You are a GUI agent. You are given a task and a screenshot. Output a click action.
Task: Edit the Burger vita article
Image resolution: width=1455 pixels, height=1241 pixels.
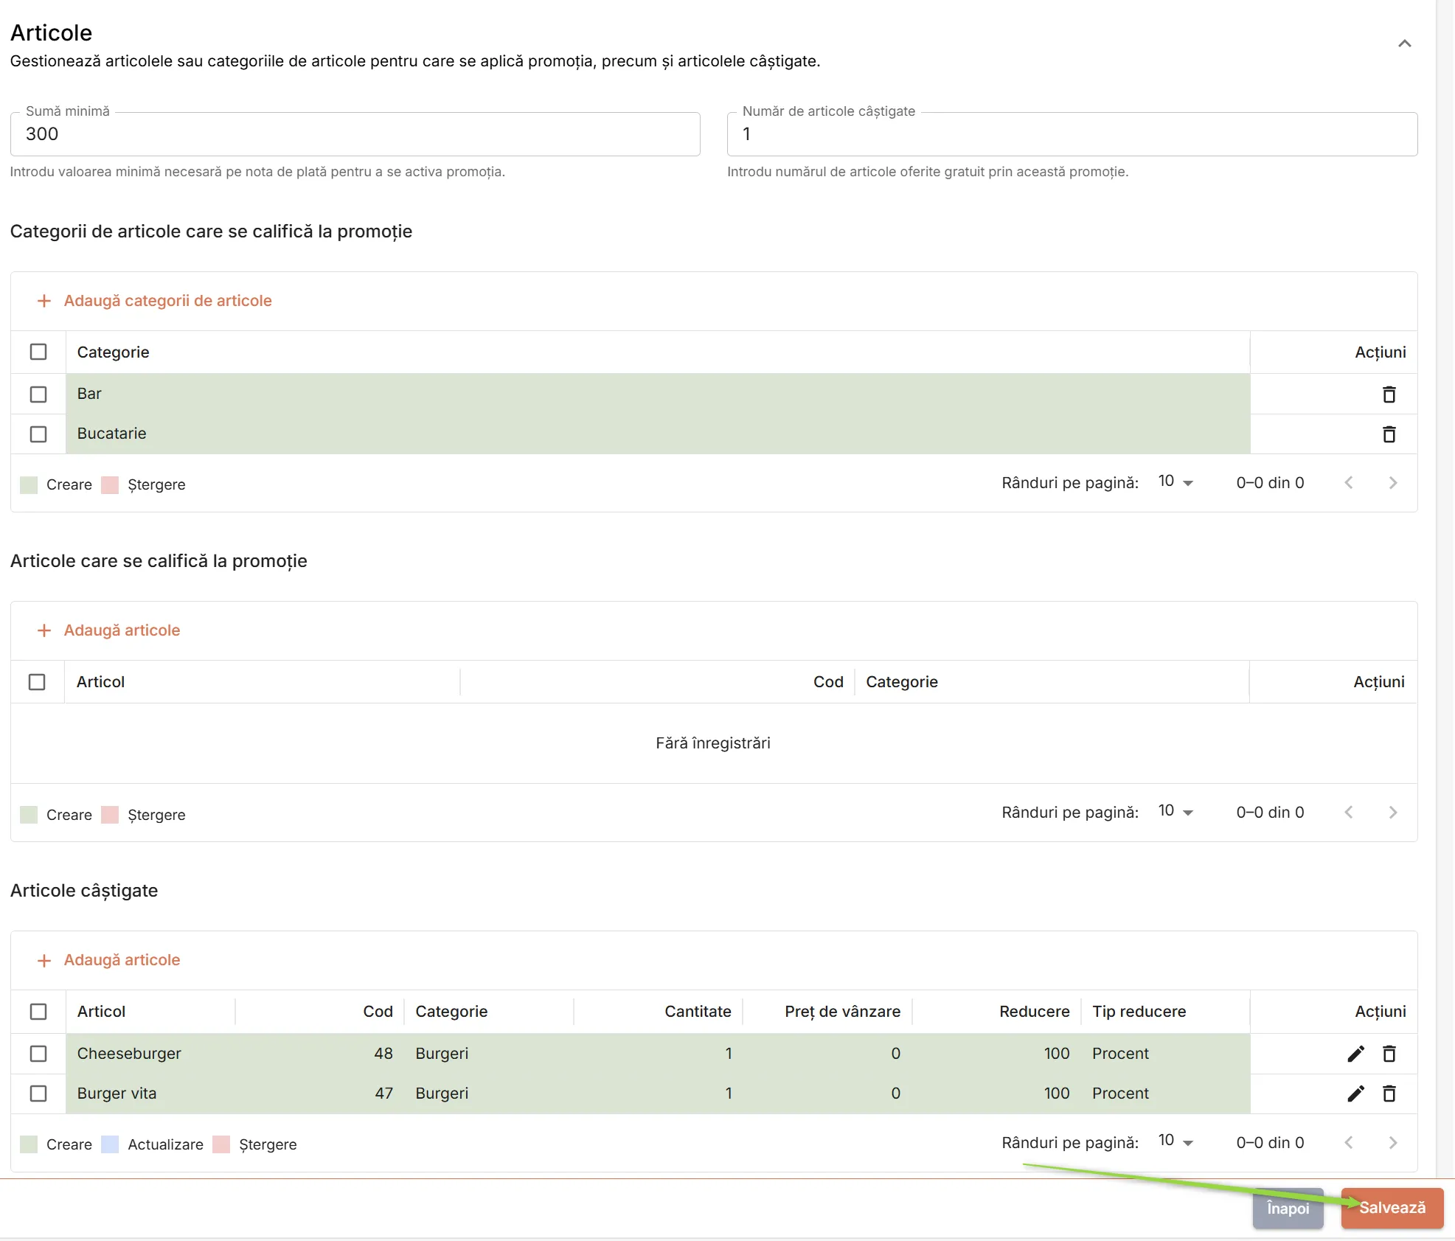click(x=1355, y=1094)
